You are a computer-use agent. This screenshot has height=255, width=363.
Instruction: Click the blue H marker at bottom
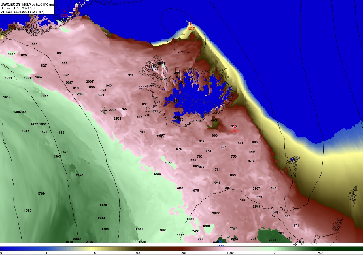click(220, 242)
